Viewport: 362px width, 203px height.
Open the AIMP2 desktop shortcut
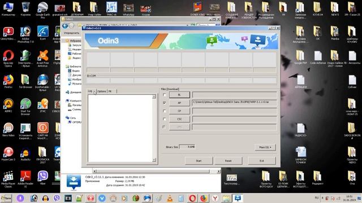pyautogui.click(x=8, y=106)
